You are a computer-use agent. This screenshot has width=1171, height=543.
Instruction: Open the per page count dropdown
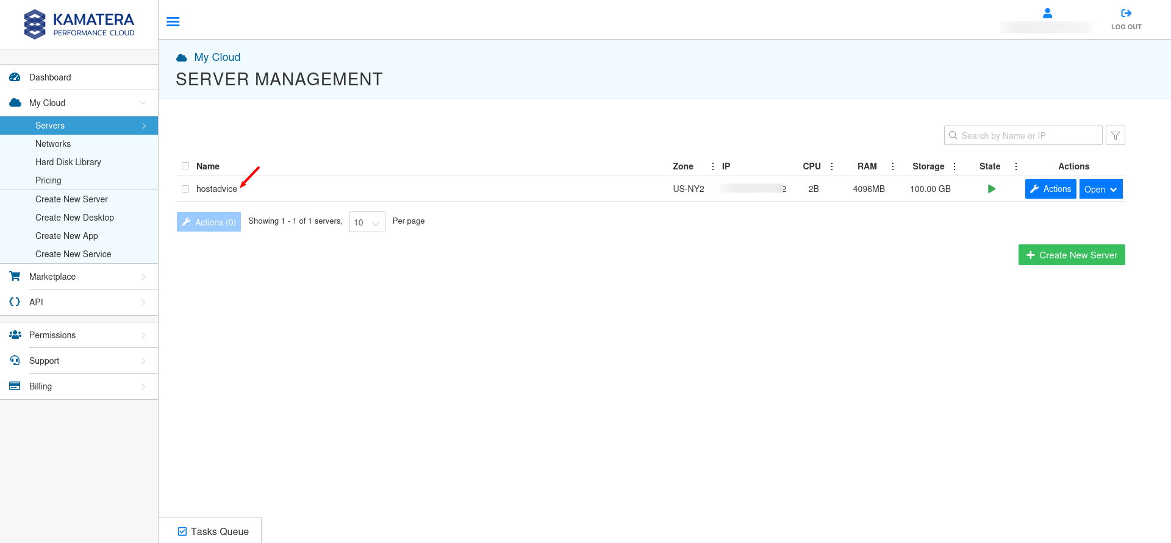(x=367, y=222)
